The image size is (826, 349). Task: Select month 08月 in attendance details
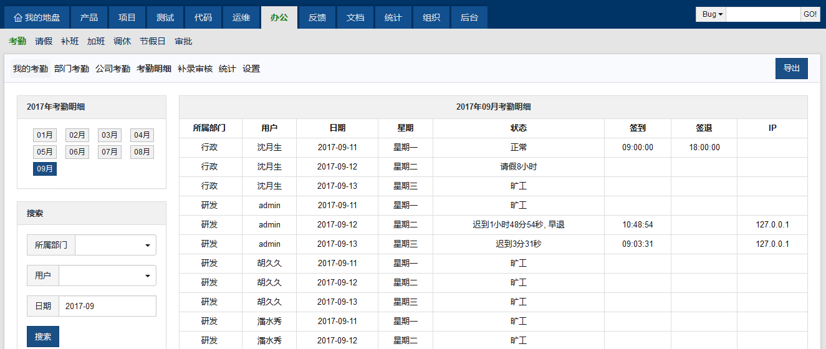(142, 152)
